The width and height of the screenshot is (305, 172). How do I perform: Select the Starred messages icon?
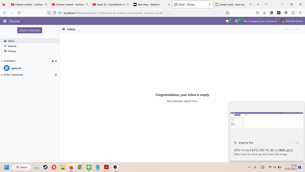point(5,46)
